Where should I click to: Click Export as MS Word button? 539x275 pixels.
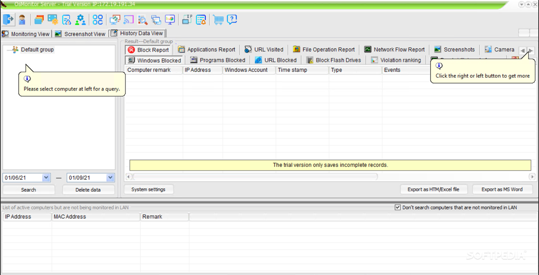point(502,189)
